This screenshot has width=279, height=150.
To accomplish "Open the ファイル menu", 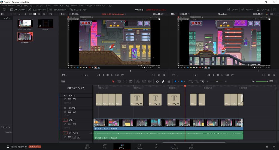I will point(19,5).
